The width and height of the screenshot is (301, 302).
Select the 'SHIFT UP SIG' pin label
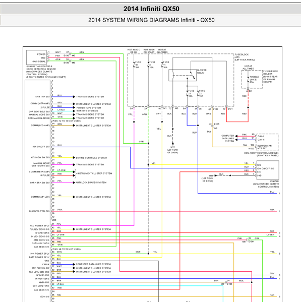(42, 97)
